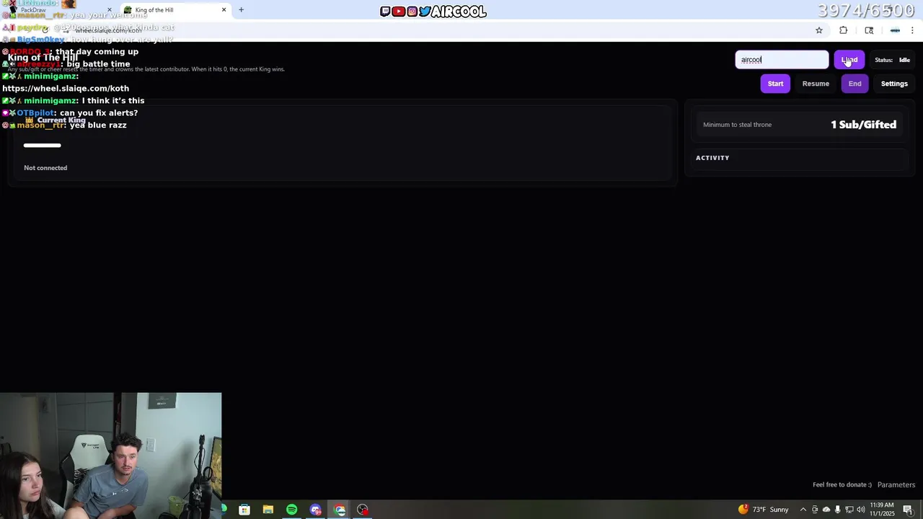Open File Explorer from the taskbar
This screenshot has height=519, width=923.
click(268, 510)
